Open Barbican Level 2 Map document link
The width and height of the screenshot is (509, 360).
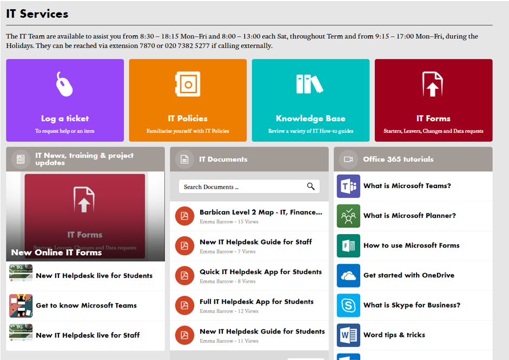261,212
